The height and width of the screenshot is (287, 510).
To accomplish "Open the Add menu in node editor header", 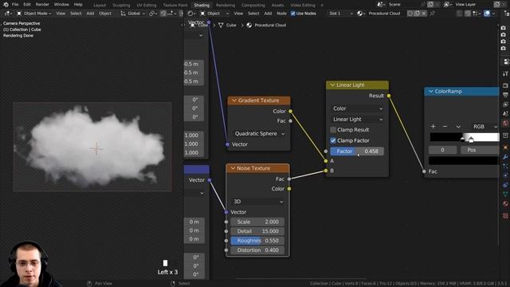I will (268, 14).
